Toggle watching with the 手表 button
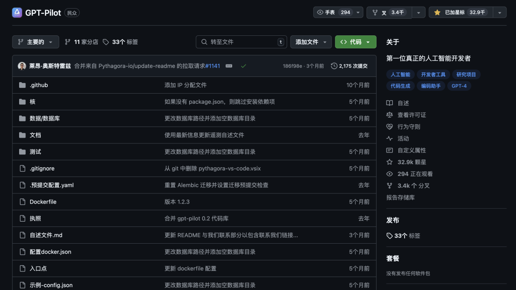Screen dimensions: 516x290 [334, 12]
